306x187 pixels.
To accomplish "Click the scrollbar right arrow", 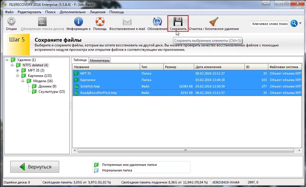I will click(x=299, y=150).
